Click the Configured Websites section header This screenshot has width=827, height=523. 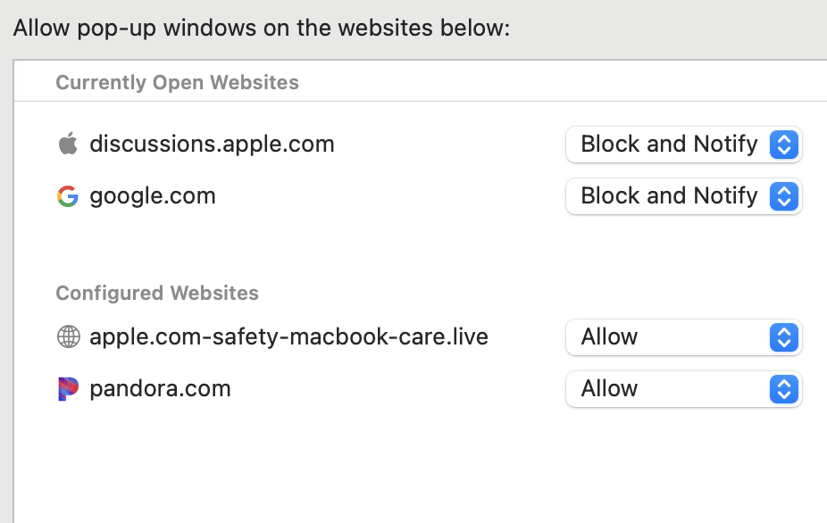(x=157, y=294)
